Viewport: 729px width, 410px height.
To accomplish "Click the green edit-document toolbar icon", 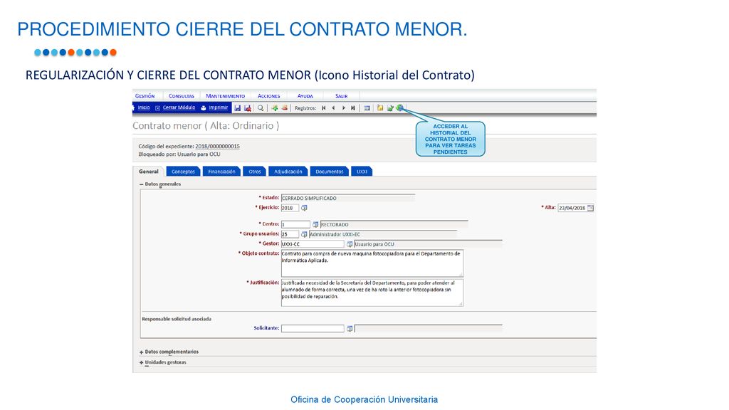I will (390, 108).
